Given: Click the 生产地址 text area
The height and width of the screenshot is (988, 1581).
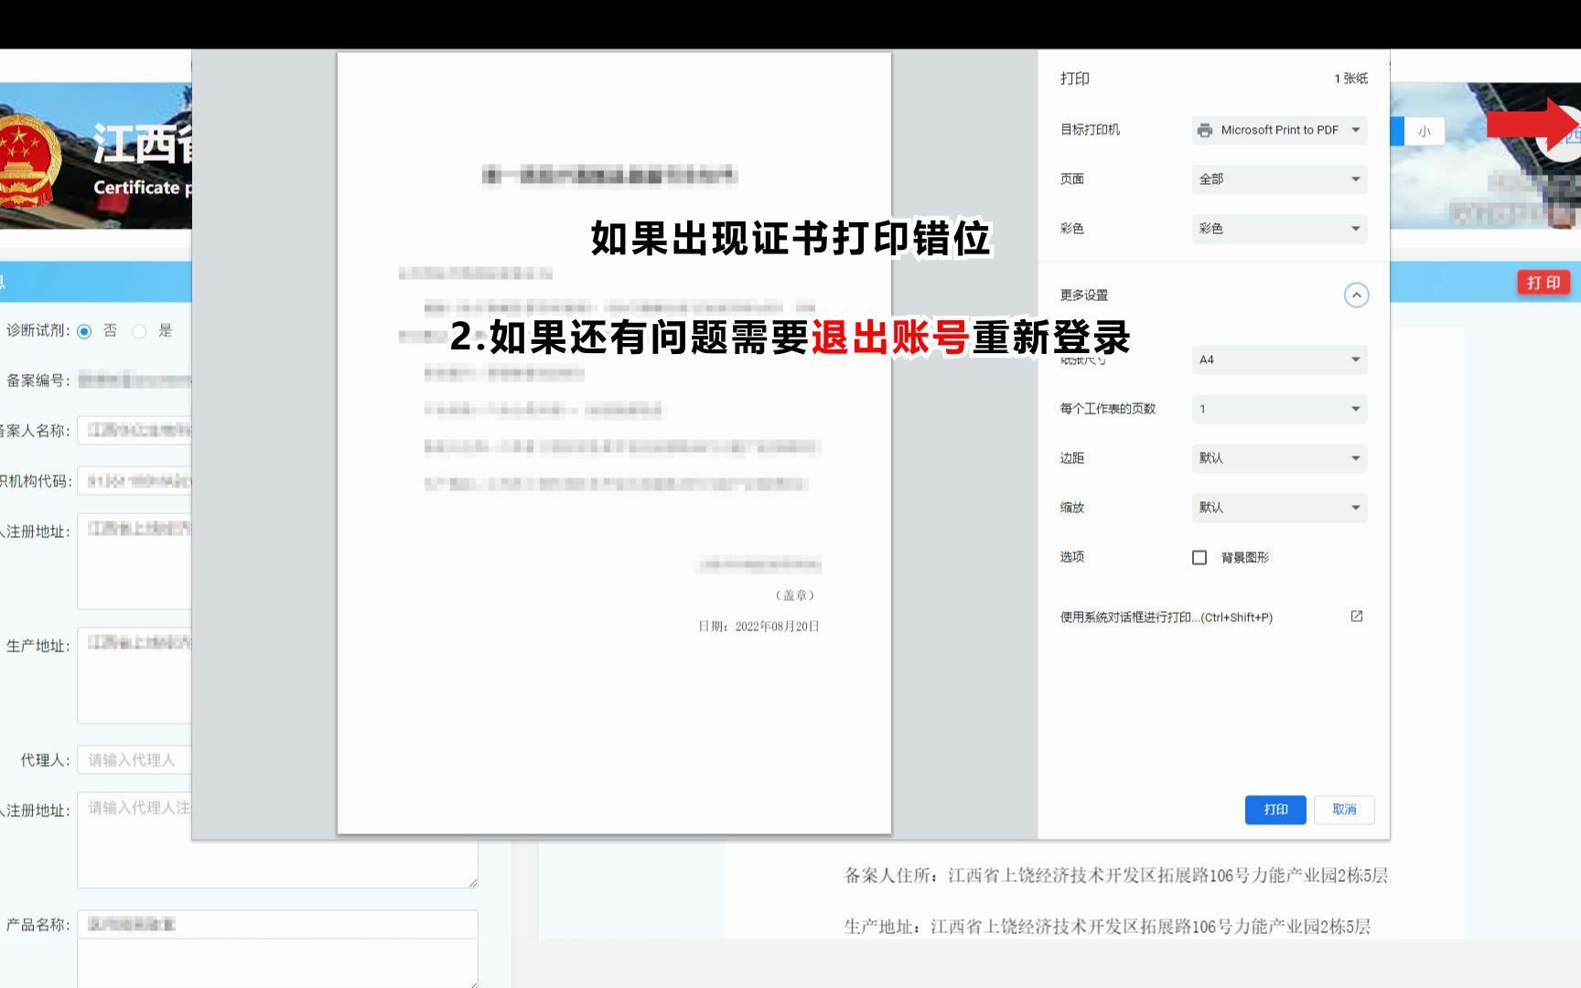Looking at the screenshot, I should click(x=135, y=676).
